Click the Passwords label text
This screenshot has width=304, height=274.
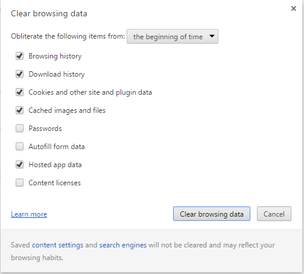pyautogui.click(x=45, y=129)
